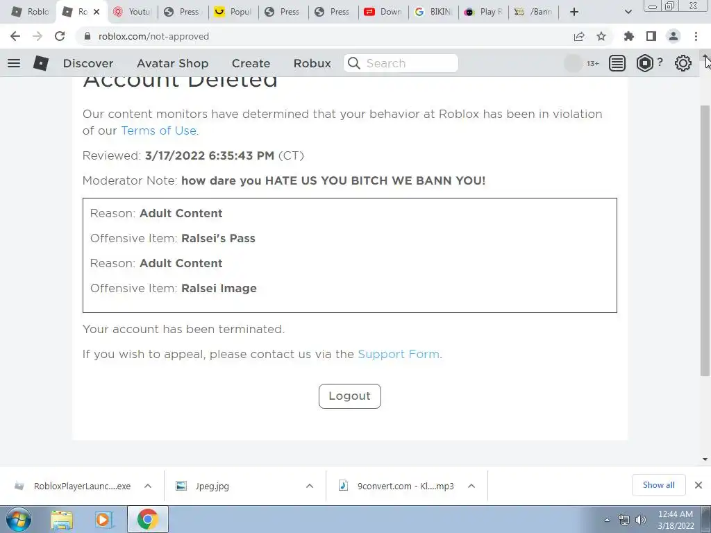Click the taskbar clock showing 12:44 AM
711x533 pixels.
click(x=676, y=520)
